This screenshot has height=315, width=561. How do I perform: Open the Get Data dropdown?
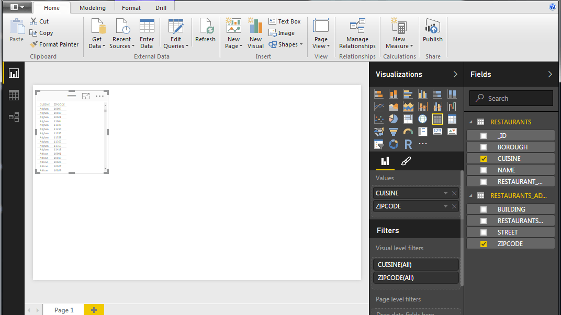(97, 43)
